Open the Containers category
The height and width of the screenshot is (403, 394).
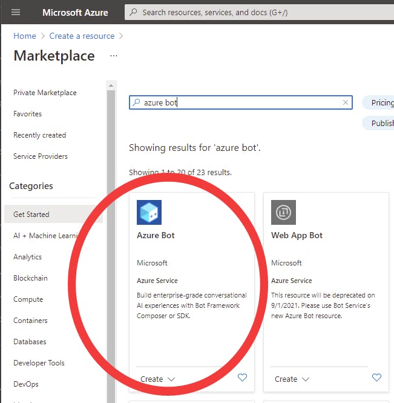coord(30,321)
